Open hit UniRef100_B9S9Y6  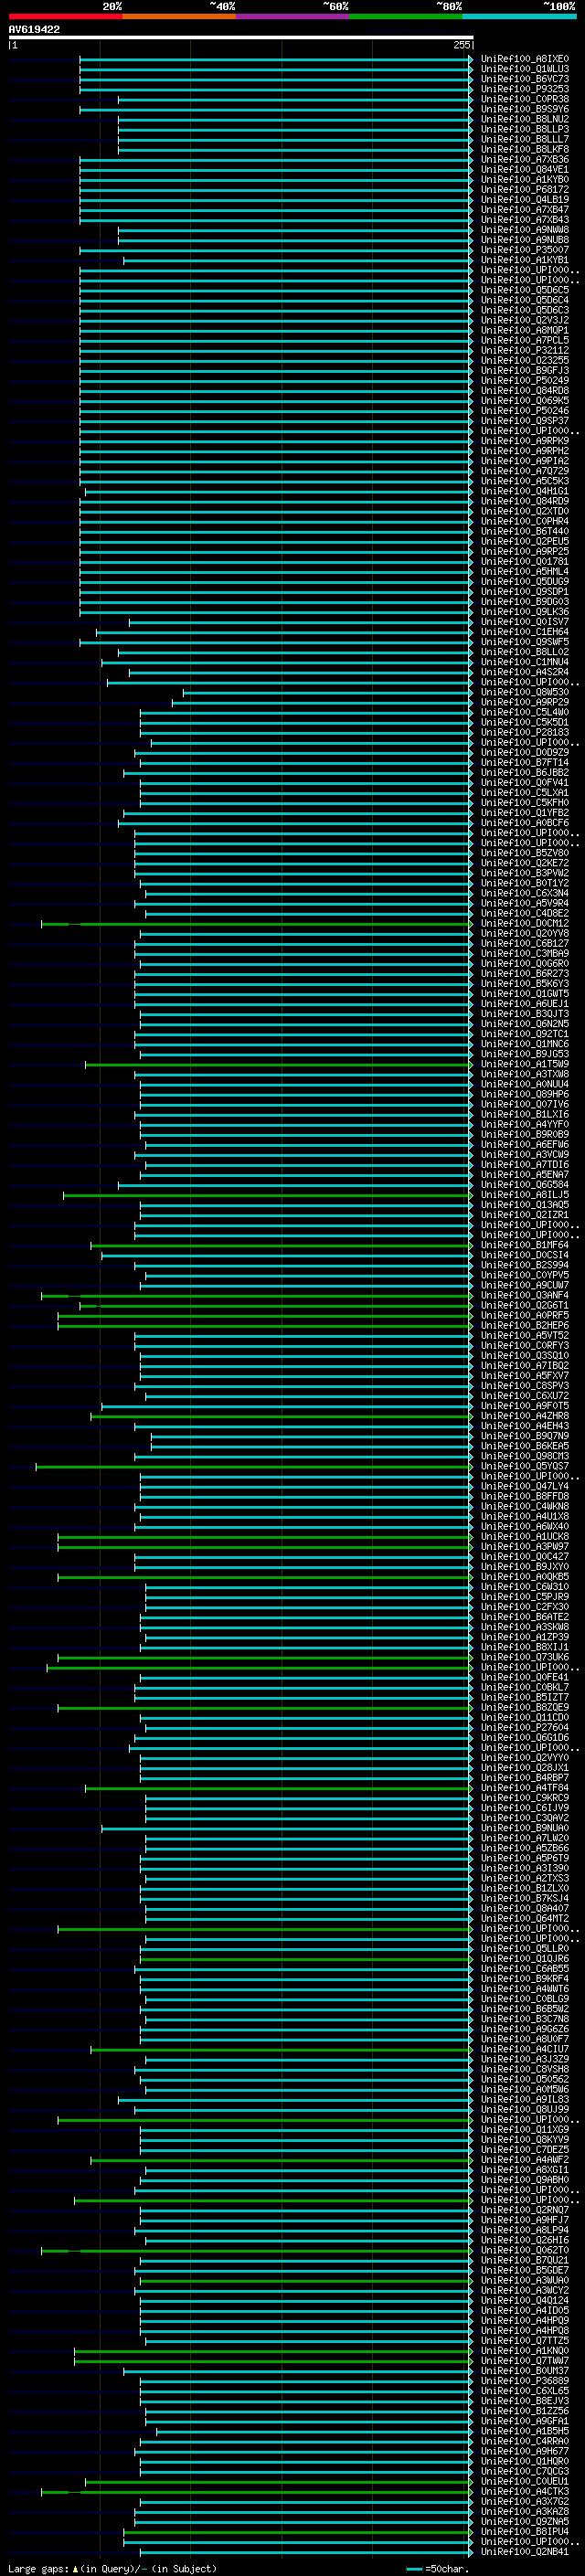pos(524,109)
